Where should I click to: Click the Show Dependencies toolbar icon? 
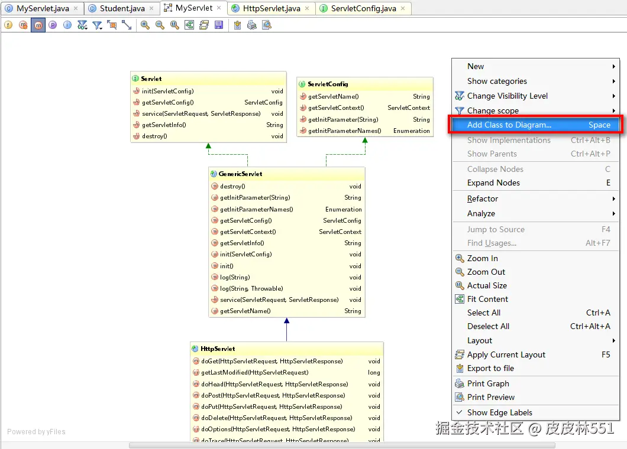coord(112,25)
